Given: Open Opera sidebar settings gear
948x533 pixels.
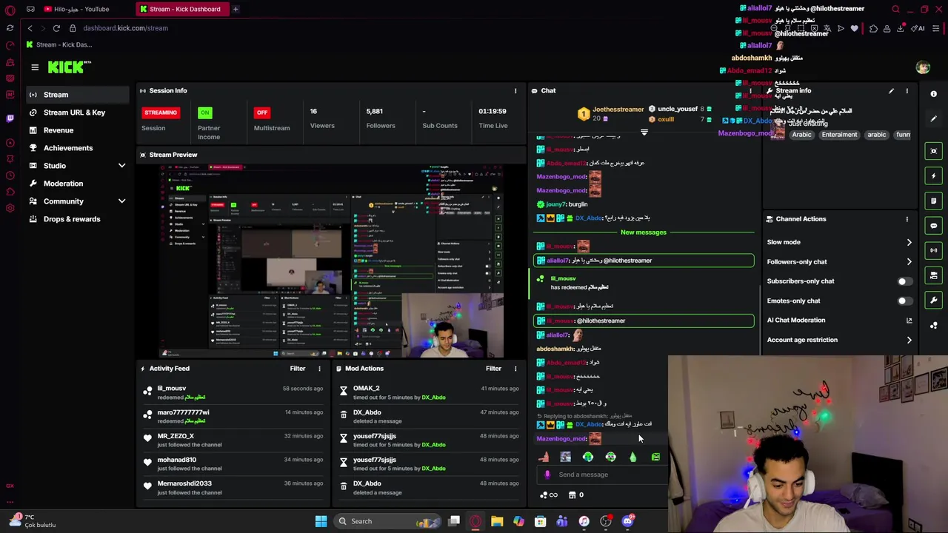Looking at the screenshot, I should point(10,208).
